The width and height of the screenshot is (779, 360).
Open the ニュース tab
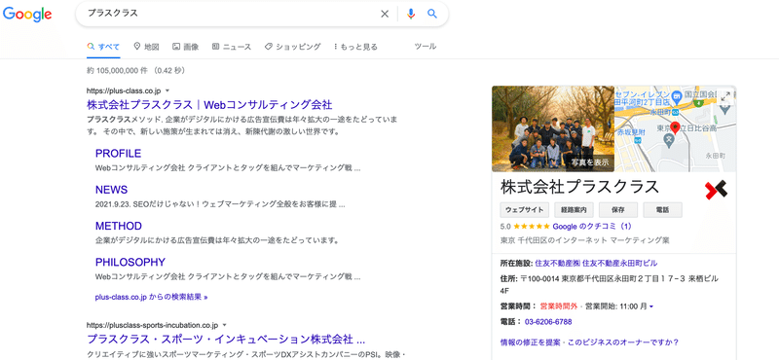[x=232, y=47]
